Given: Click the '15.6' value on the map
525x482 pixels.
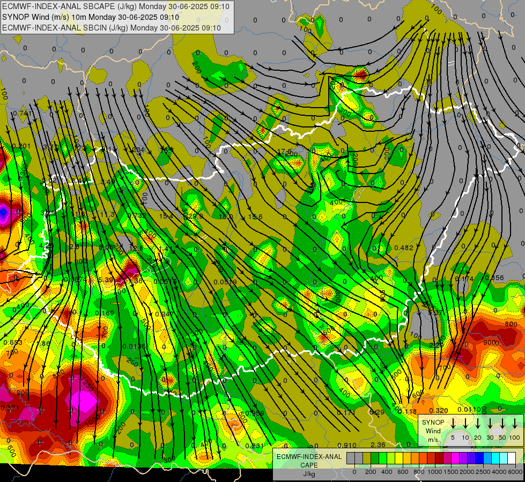Looking at the screenshot, I should point(255,217).
